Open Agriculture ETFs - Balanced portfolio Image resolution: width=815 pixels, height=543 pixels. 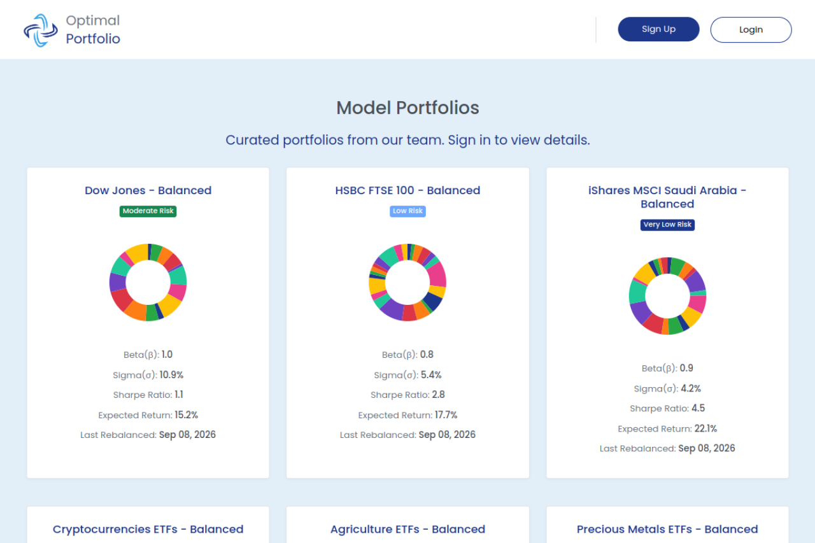click(x=407, y=529)
